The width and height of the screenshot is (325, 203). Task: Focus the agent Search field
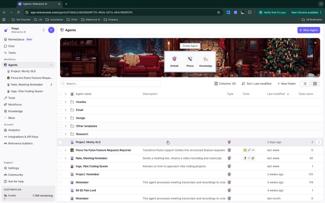pyautogui.click(x=110, y=84)
